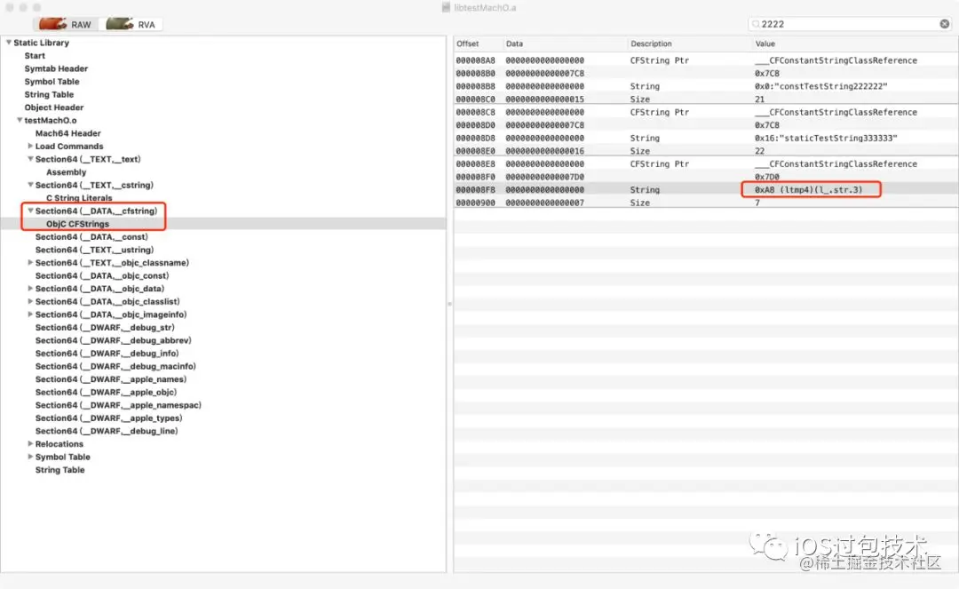Screen dimensions: 959x589
Task: Select row with value "staticTestString333333"
Action: click(706, 138)
